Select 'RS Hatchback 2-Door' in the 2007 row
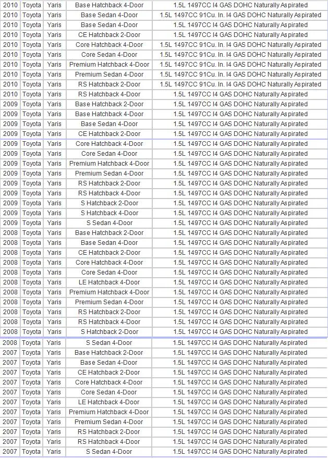This screenshot has height=459, width=328. point(109,432)
